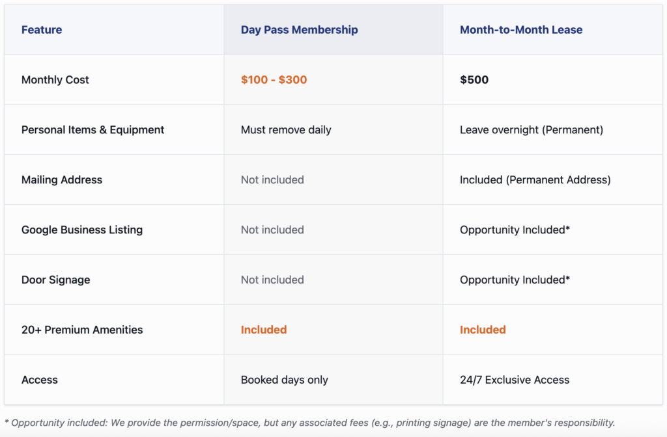Click the Google Business Listing label

point(82,230)
